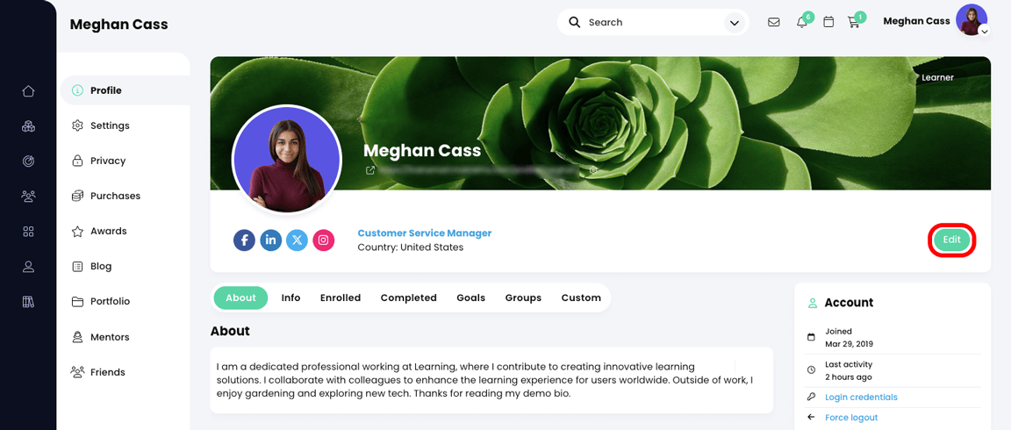Switch to the Goals tab
Viewport: 1011px width, 430px height.
coord(470,297)
